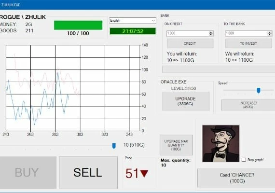Take a loan with the CREDIT button

pos(190,43)
